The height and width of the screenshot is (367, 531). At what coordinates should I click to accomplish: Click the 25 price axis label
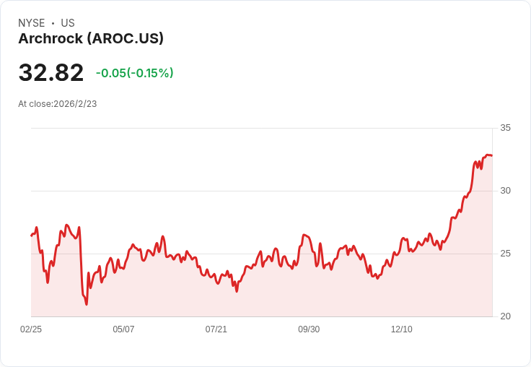(x=505, y=254)
